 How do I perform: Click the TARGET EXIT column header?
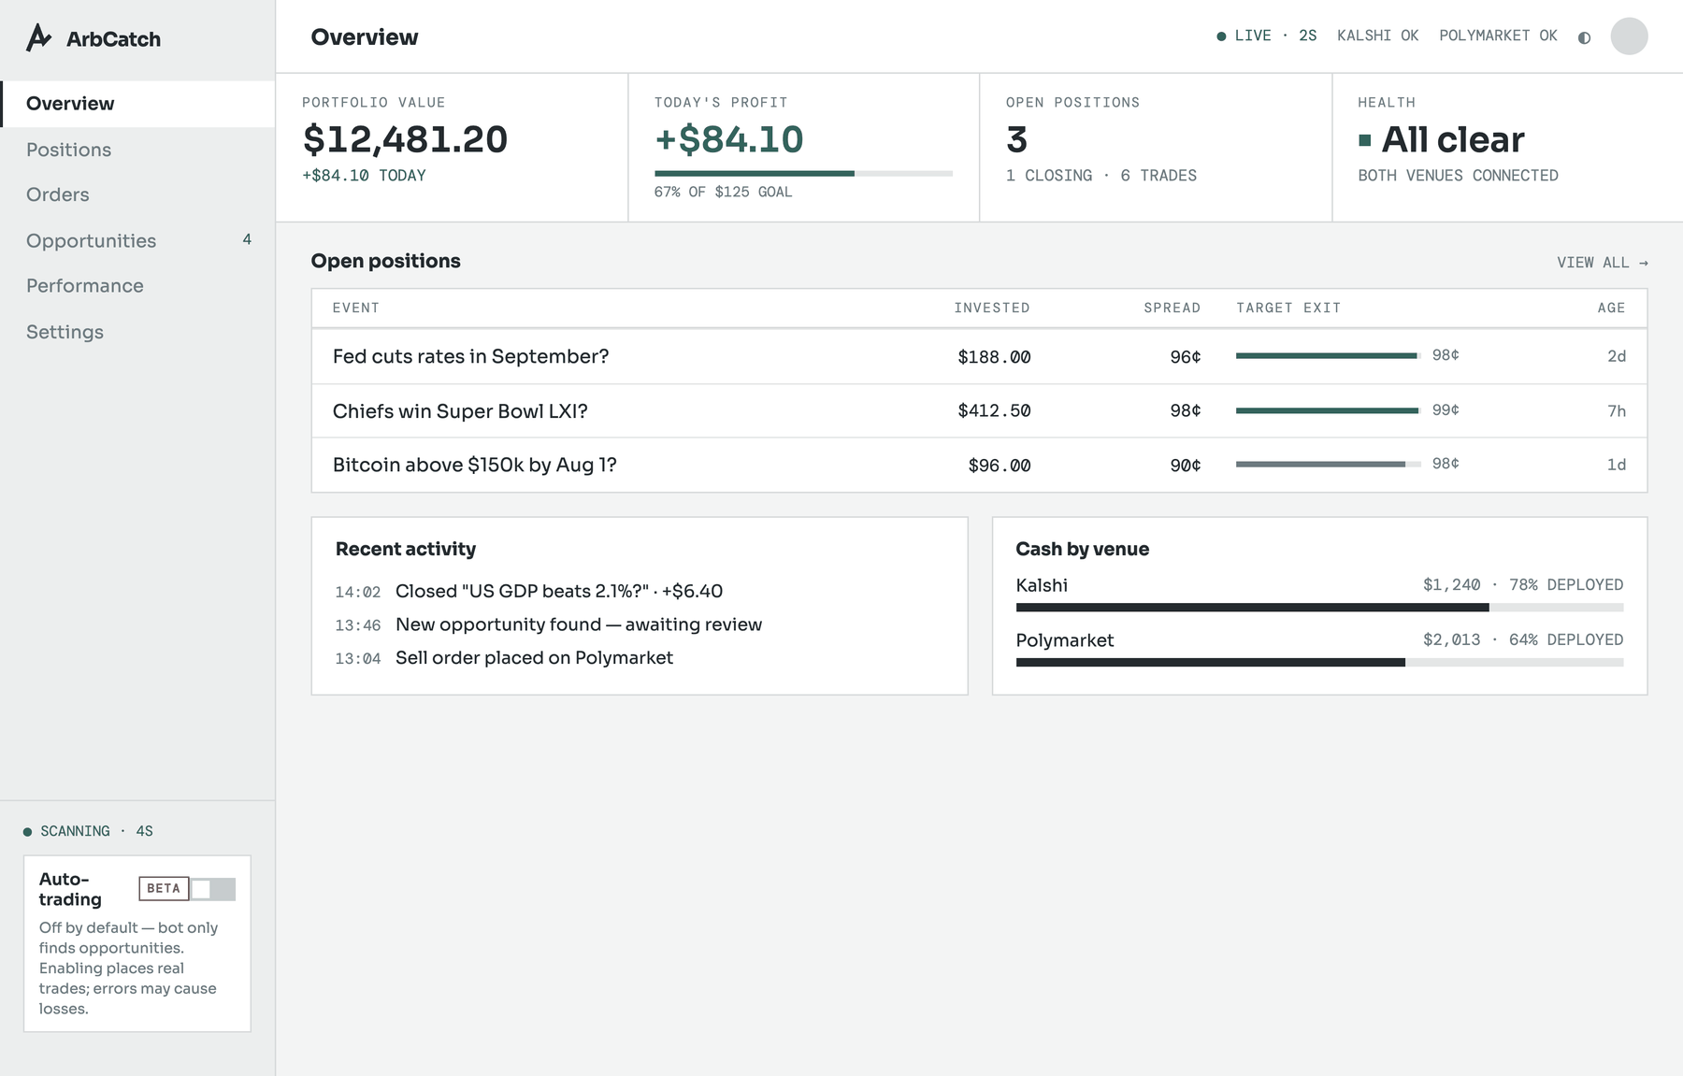pos(1288,308)
